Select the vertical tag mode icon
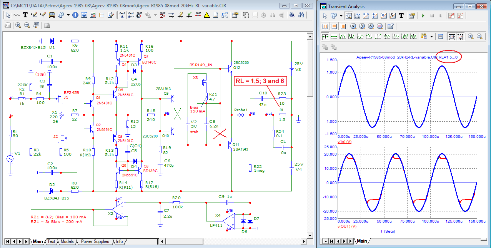491x248 pixels. click(375, 16)
